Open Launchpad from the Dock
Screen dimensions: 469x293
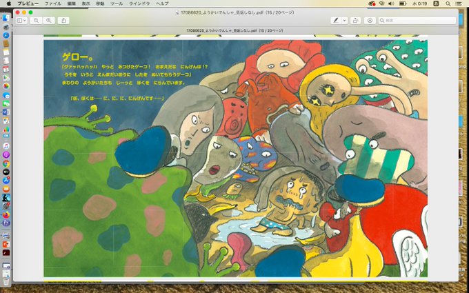pyautogui.click(x=6, y=27)
